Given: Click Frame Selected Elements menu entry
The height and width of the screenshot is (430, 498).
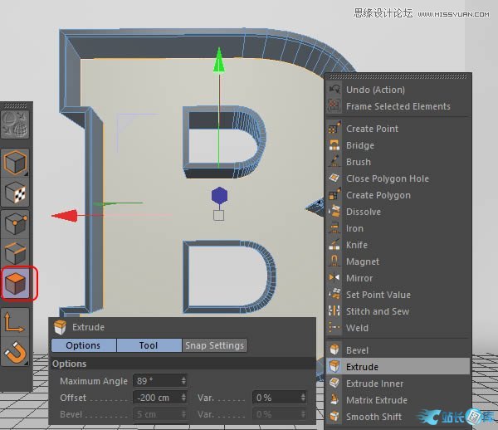Looking at the screenshot, I should (398, 106).
